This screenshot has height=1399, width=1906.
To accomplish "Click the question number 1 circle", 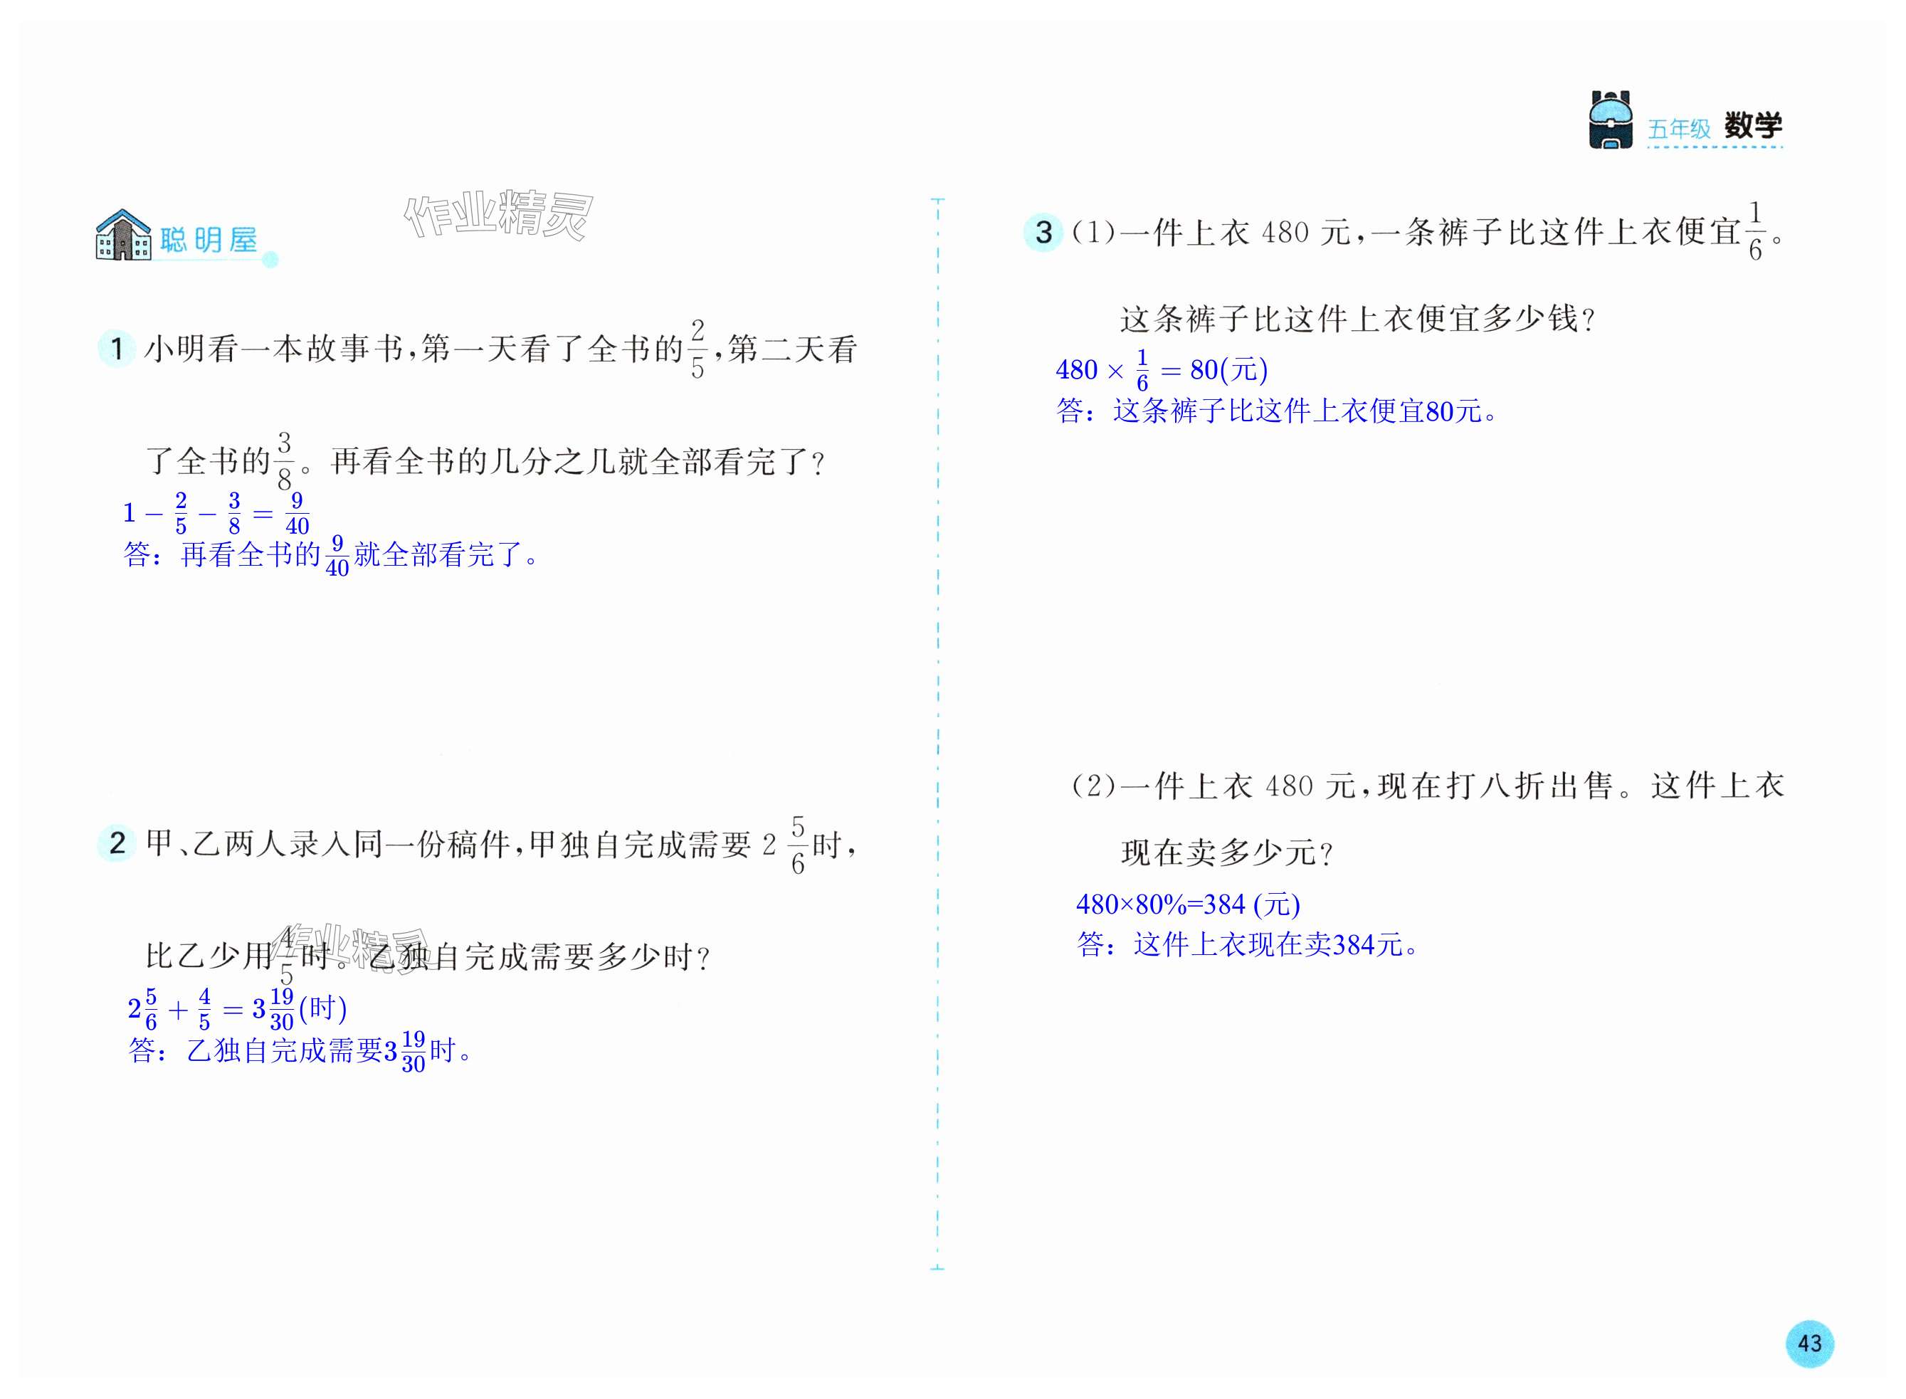I will click(117, 348).
